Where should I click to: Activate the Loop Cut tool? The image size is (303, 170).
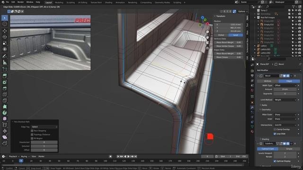click(x=5, y=94)
